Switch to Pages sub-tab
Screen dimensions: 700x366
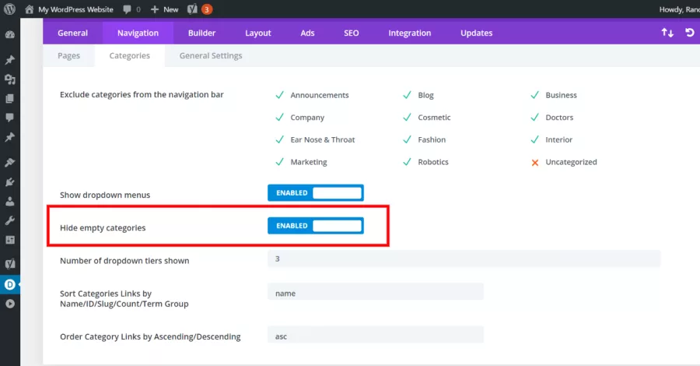click(x=68, y=56)
